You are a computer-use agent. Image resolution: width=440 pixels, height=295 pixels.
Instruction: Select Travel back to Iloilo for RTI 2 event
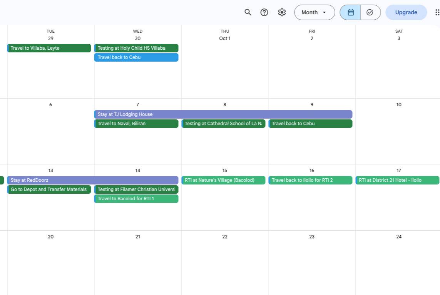click(x=310, y=180)
